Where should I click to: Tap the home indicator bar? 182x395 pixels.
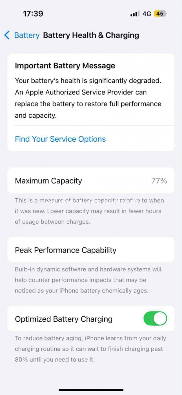coord(91,390)
